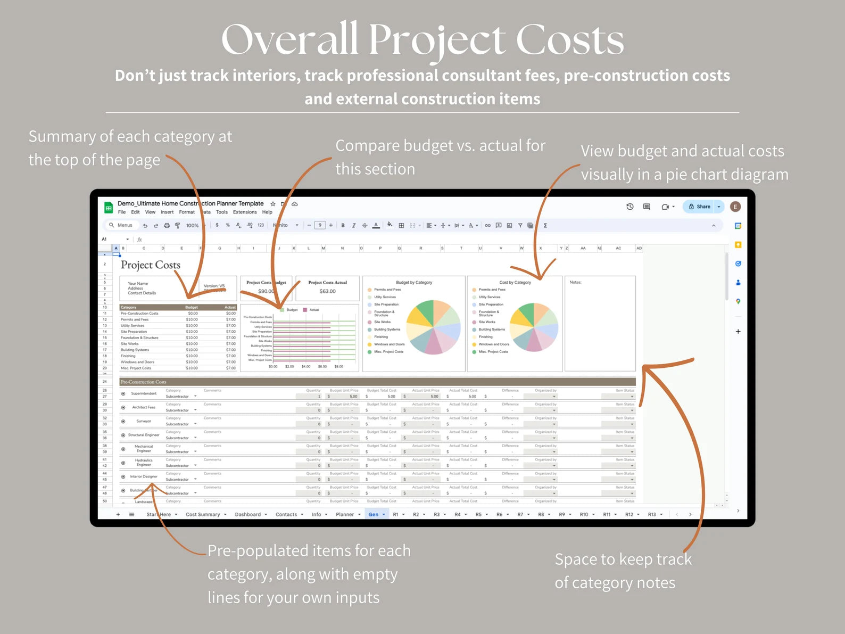This screenshot has width=845, height=634.
Task: Click the Borders icon
Action: click(x=401, y=226)
